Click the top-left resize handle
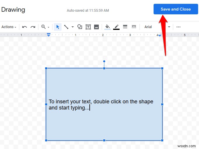The height and width of the screenshot is (149, 199). tap(46, 68)
